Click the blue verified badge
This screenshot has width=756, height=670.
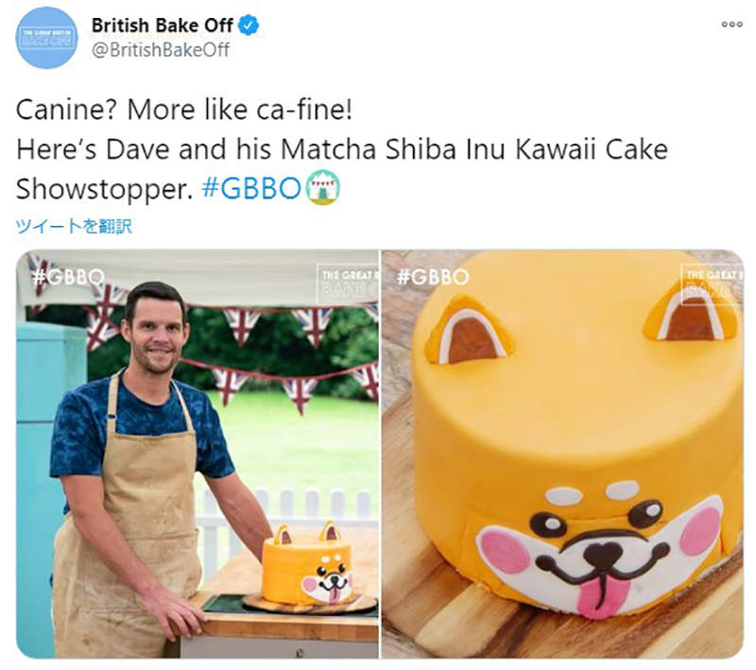pos(249,26)
